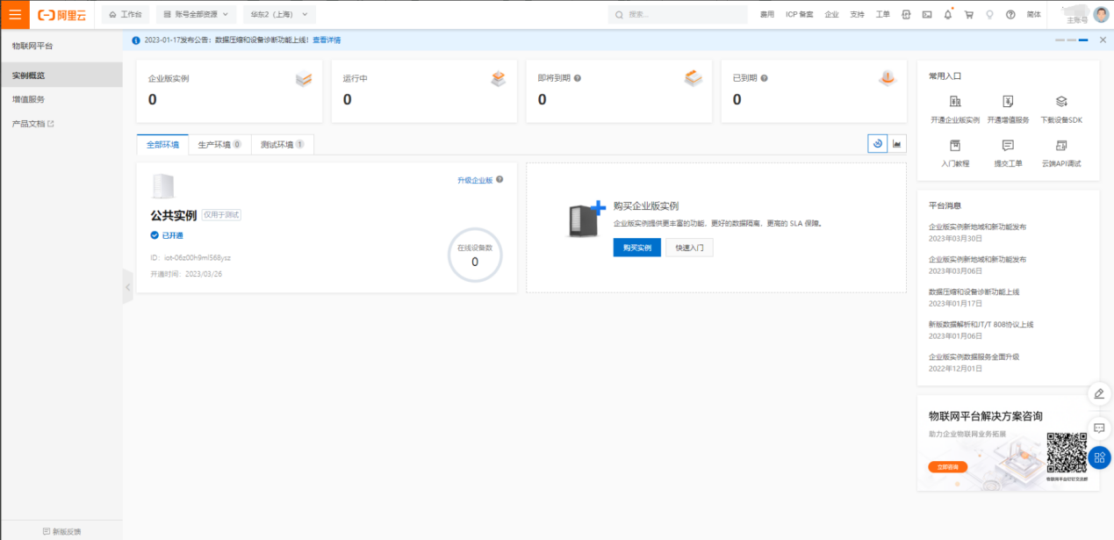This screenshot has width=1114, height=540.
Task: Open the 华东2（上海） region dropdown
Action: click(278, 14)
